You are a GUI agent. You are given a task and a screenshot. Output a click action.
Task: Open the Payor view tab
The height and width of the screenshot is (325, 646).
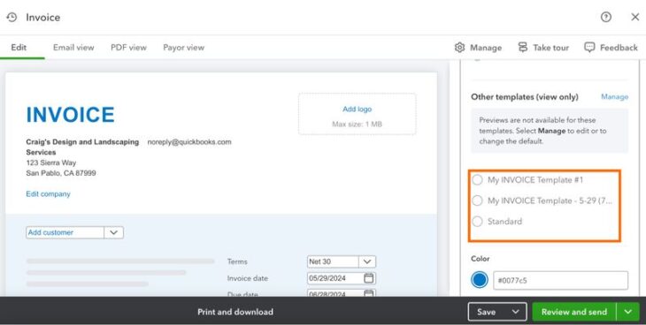pyautogui.click(x=183, y=48)
